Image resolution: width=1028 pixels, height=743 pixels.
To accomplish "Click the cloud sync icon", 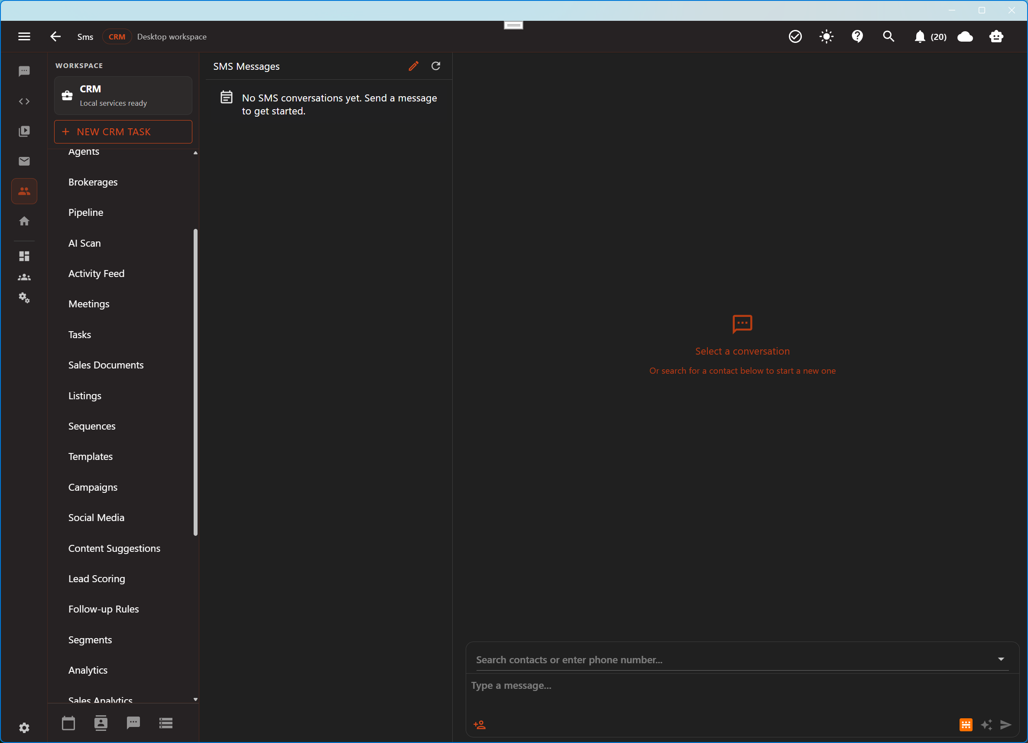I will pyautogui.click(x=965, y=36).
